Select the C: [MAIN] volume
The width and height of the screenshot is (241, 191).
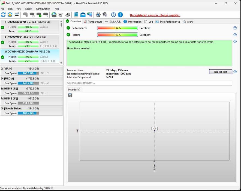pyautogui.click(x=32, y=71)
